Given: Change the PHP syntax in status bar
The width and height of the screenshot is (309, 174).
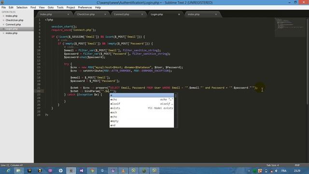Looking at the screenshot, I should 297,165.
